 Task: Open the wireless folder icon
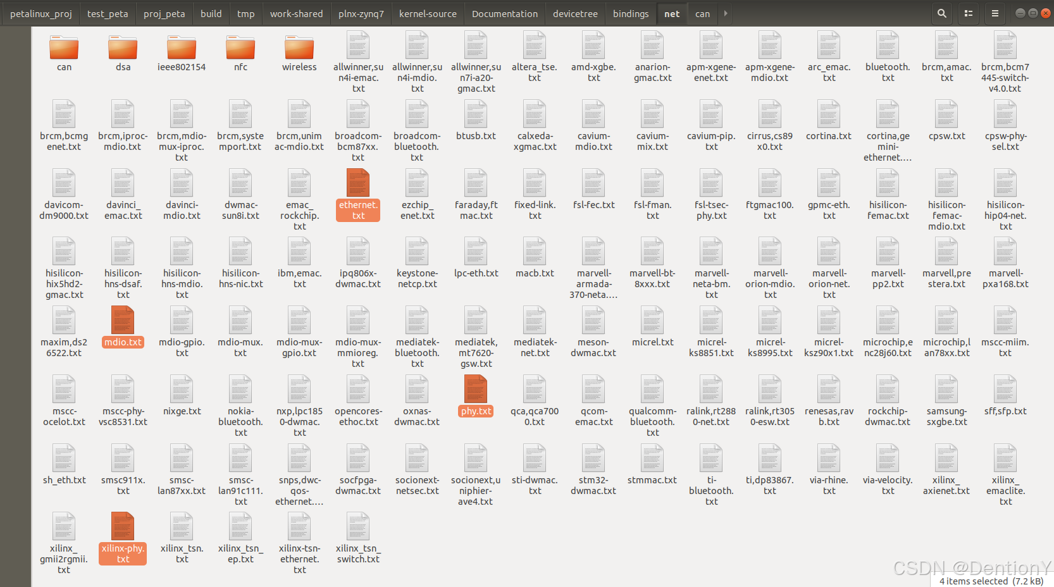(299, 47)
